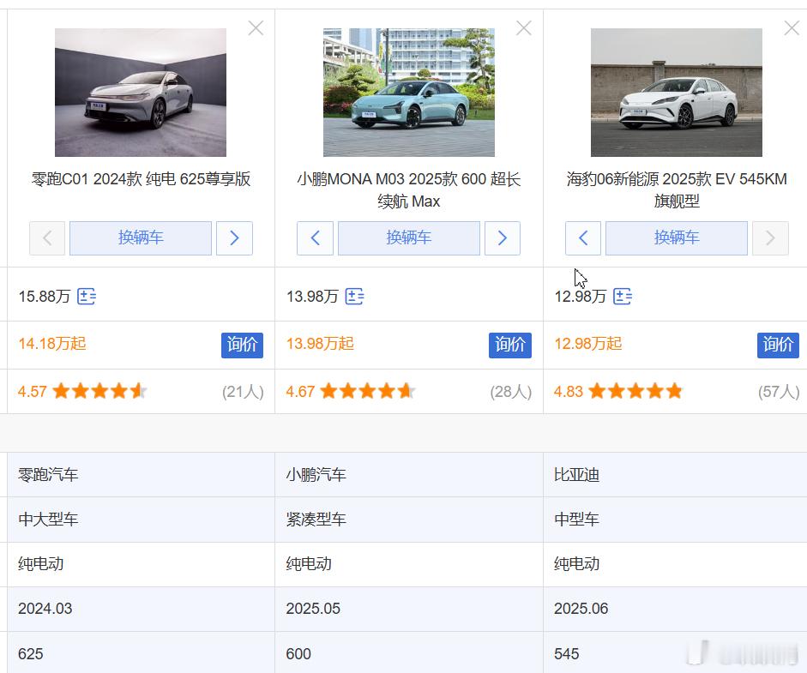Screen dimensions: 807x673
Task: Go to next trim arrow for 小鹏MONA M03
Action: click(x=503, y=237)
